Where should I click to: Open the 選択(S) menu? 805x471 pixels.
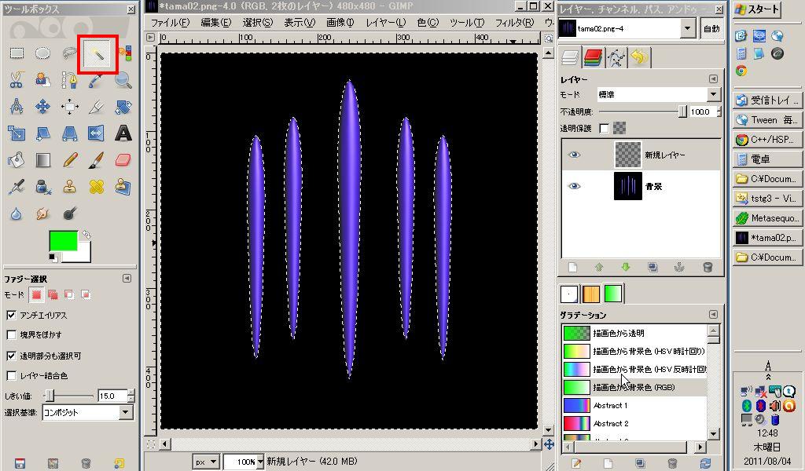(x=258, y=23)
